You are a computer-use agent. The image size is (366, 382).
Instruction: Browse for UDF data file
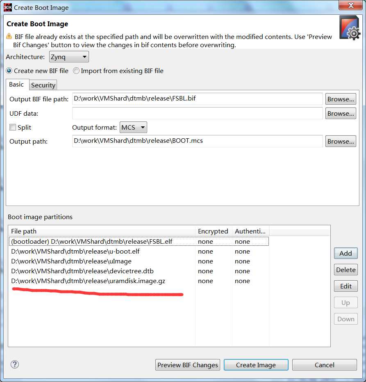[x=341, y=114]
